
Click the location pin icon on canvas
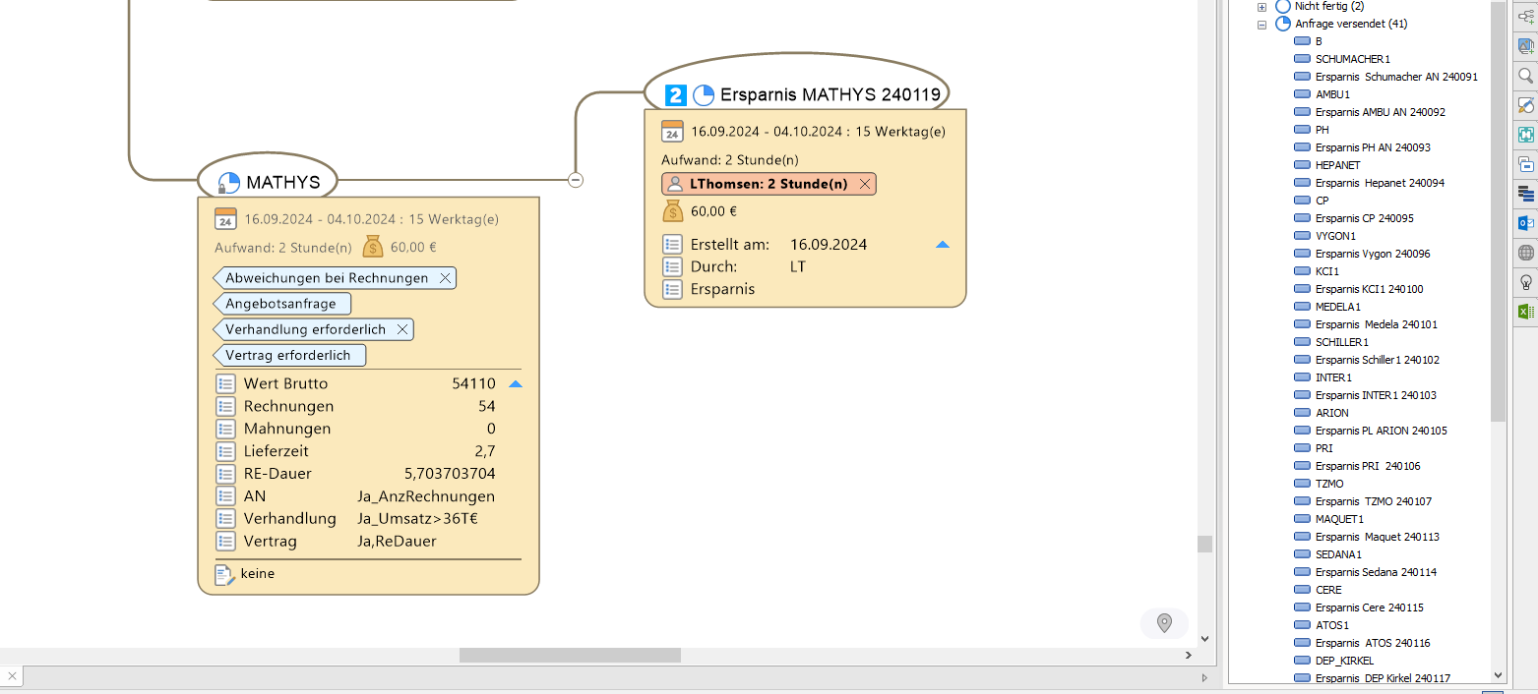click(x=1164, y=623)
